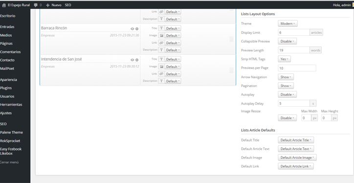Viewport: 354px width, 183px height.
Task: Open Description Default dropdown for Intendencia de San José
Action: (173, 81)
